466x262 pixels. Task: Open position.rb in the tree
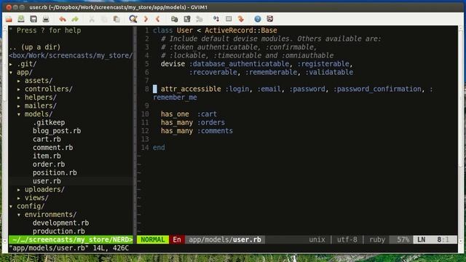point(55,172)
